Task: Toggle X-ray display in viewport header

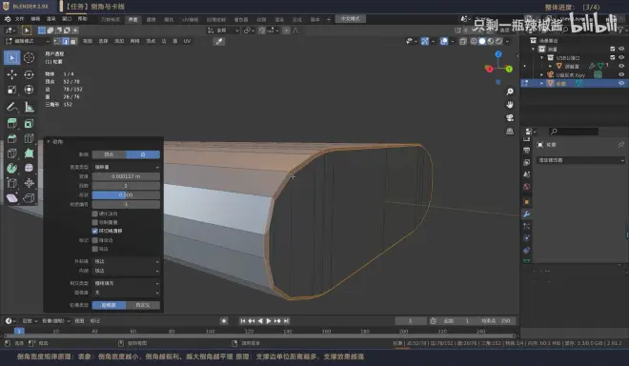Action: (463, 41)
